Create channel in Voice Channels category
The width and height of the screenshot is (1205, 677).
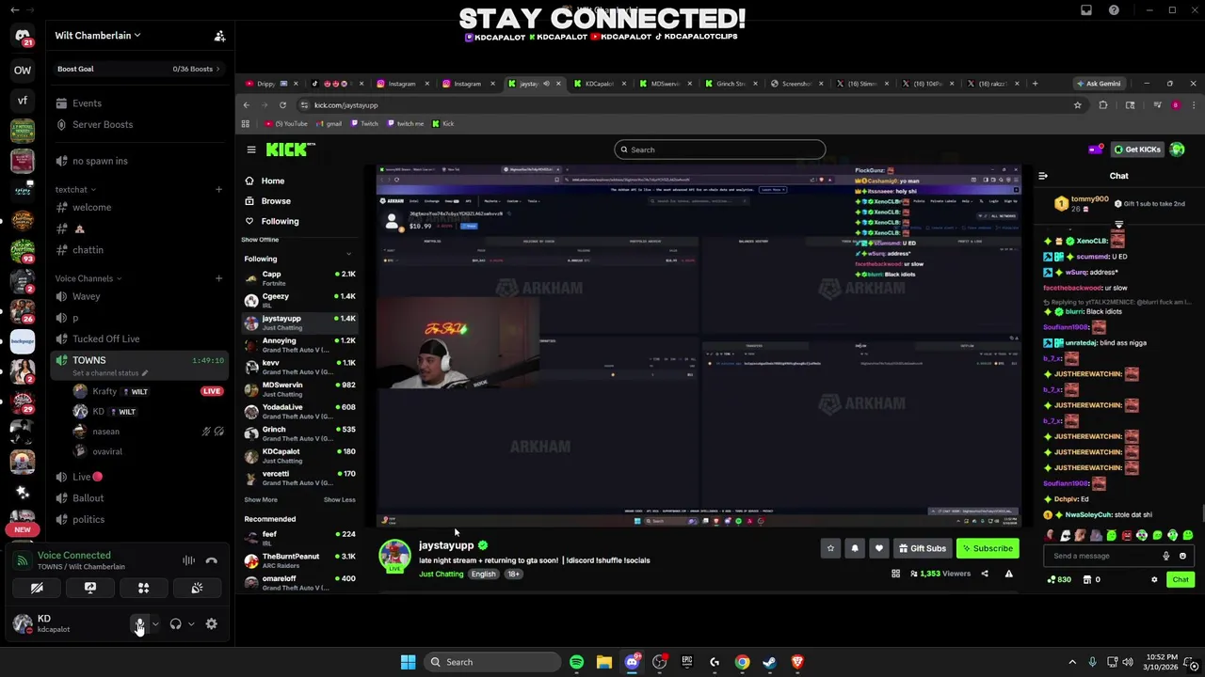pos(218,278)
